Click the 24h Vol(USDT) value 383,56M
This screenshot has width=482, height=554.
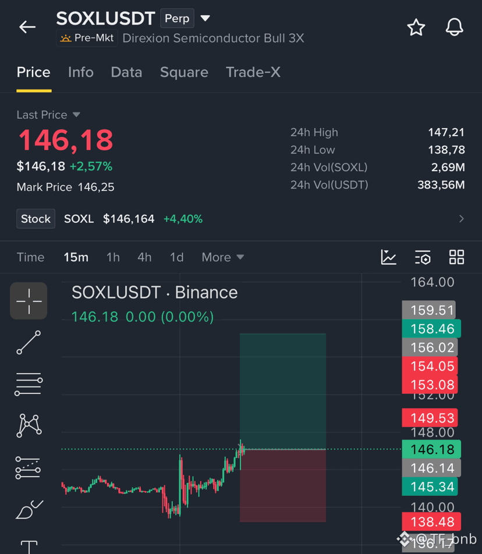click(441, 185)
